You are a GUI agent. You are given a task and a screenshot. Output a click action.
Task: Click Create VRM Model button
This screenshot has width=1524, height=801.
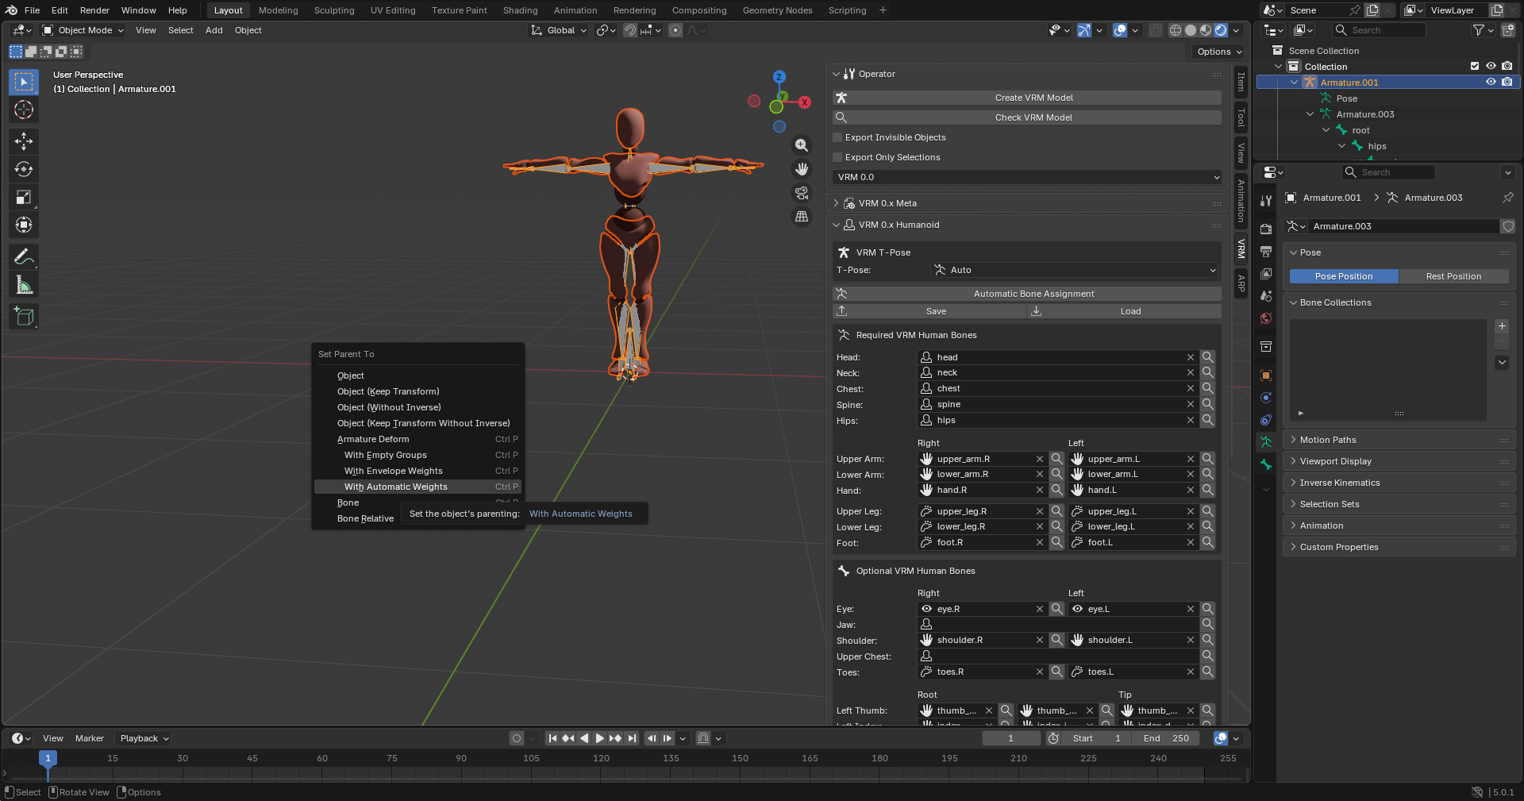tap(1027, 98)
